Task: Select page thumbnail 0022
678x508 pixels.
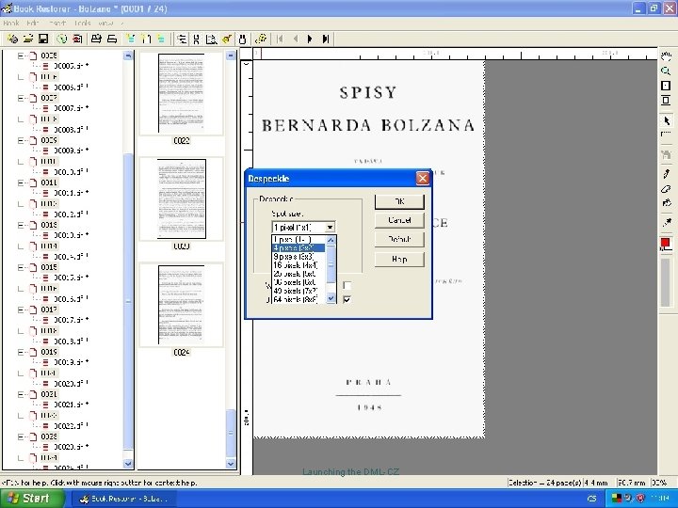Action: (x=181, y=93)
